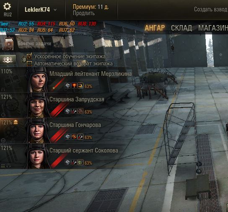The image size is (228, 212).
Task: Click the Продлить premium link
Action: (84, 13)
